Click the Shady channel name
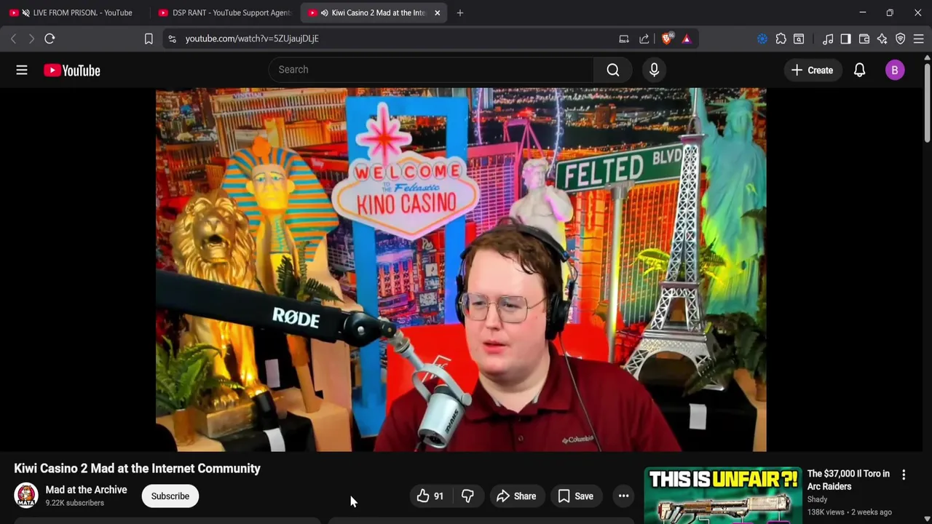 click(817, 499)
